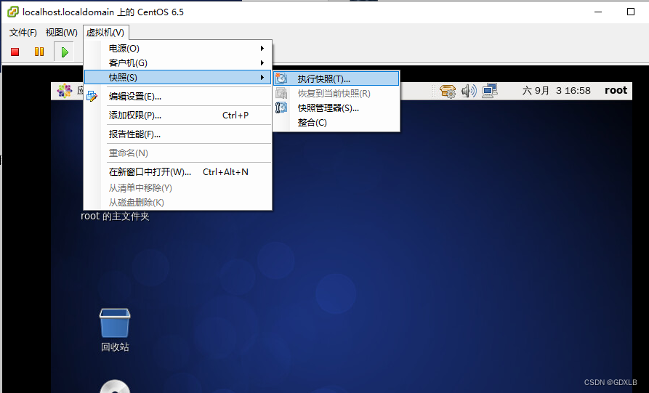649x393 pixels.
Task: Expand the 快照(S) submenu entry
Action: point(178,77)
